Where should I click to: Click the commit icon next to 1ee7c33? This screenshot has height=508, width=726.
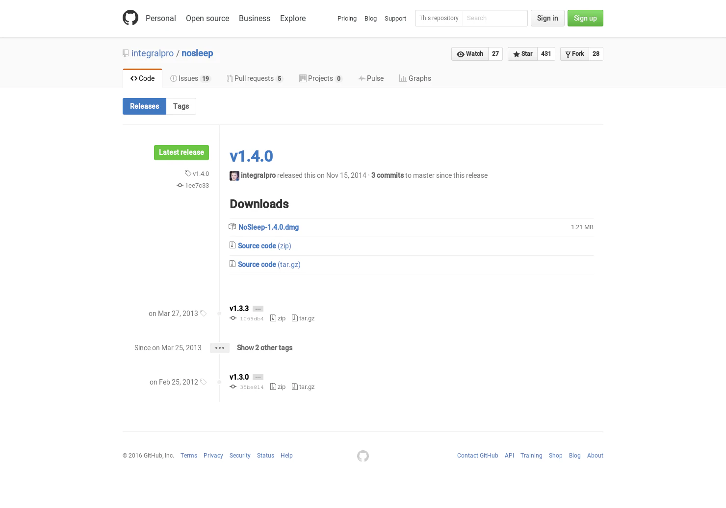click(x=180, y=185)
